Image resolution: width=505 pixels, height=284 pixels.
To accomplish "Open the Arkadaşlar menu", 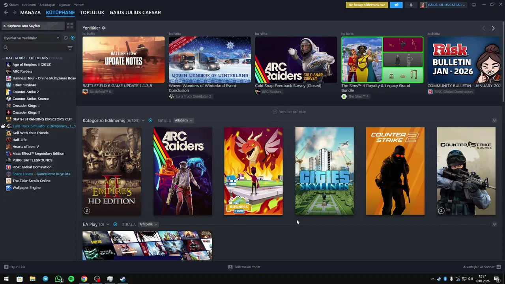I will coord(47,5).
